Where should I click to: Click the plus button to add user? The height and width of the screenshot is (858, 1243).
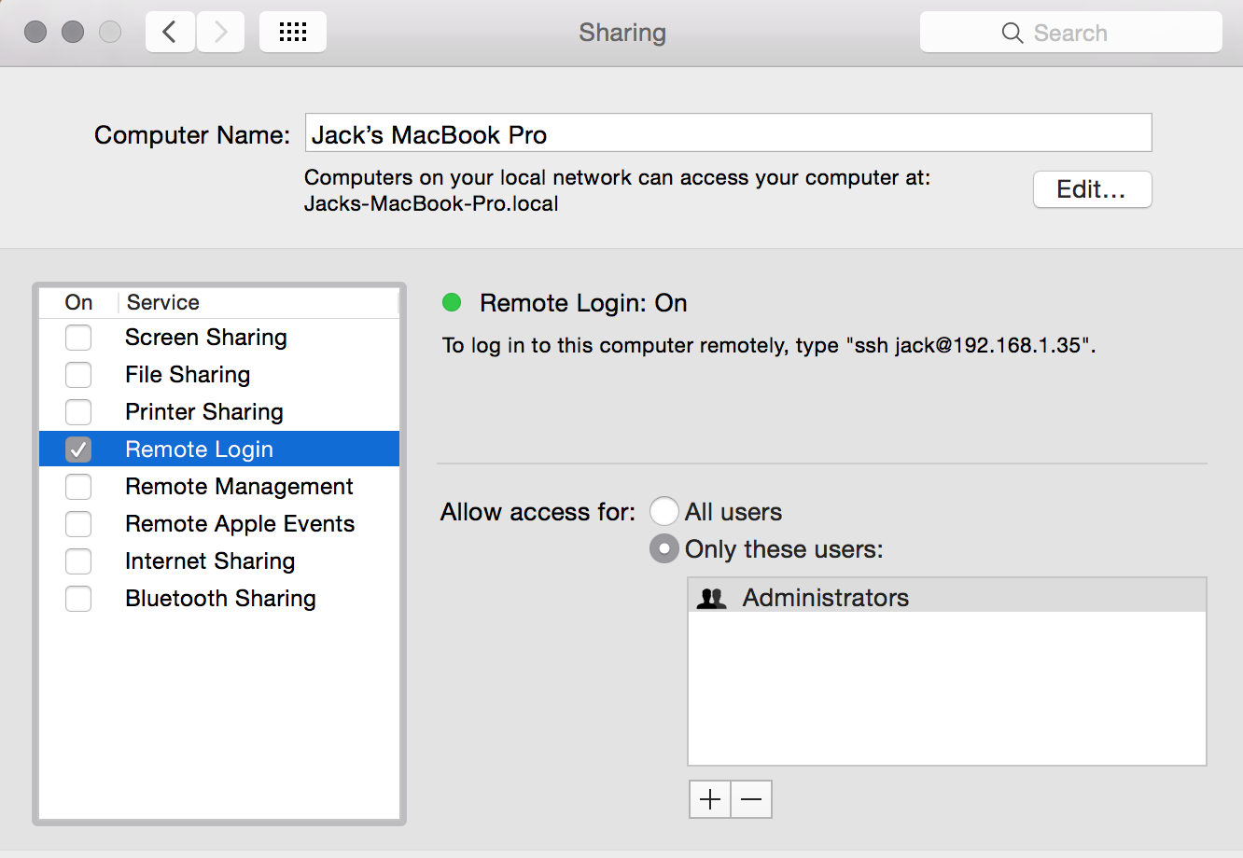click(x=710, y=799)
